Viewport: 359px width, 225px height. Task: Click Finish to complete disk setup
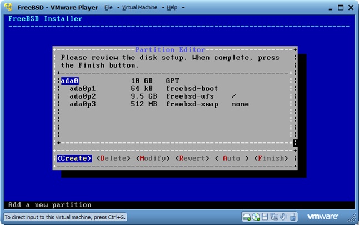[271, 158]
